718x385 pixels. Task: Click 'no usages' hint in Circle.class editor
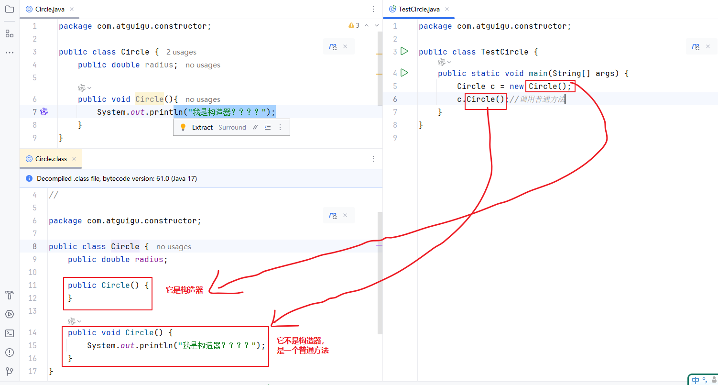(174, 247)
